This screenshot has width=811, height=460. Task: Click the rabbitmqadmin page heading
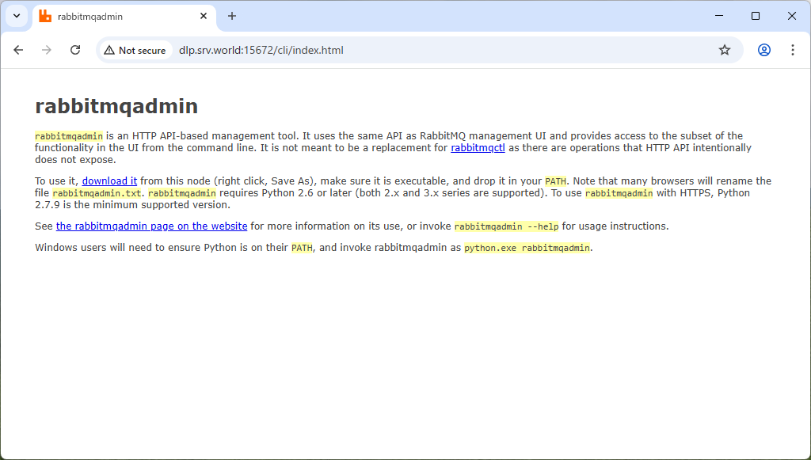(x=116, y=106)
